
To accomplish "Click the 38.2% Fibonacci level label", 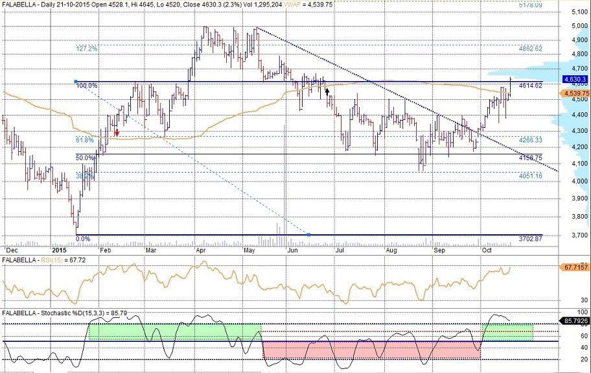I will point(84,176).
